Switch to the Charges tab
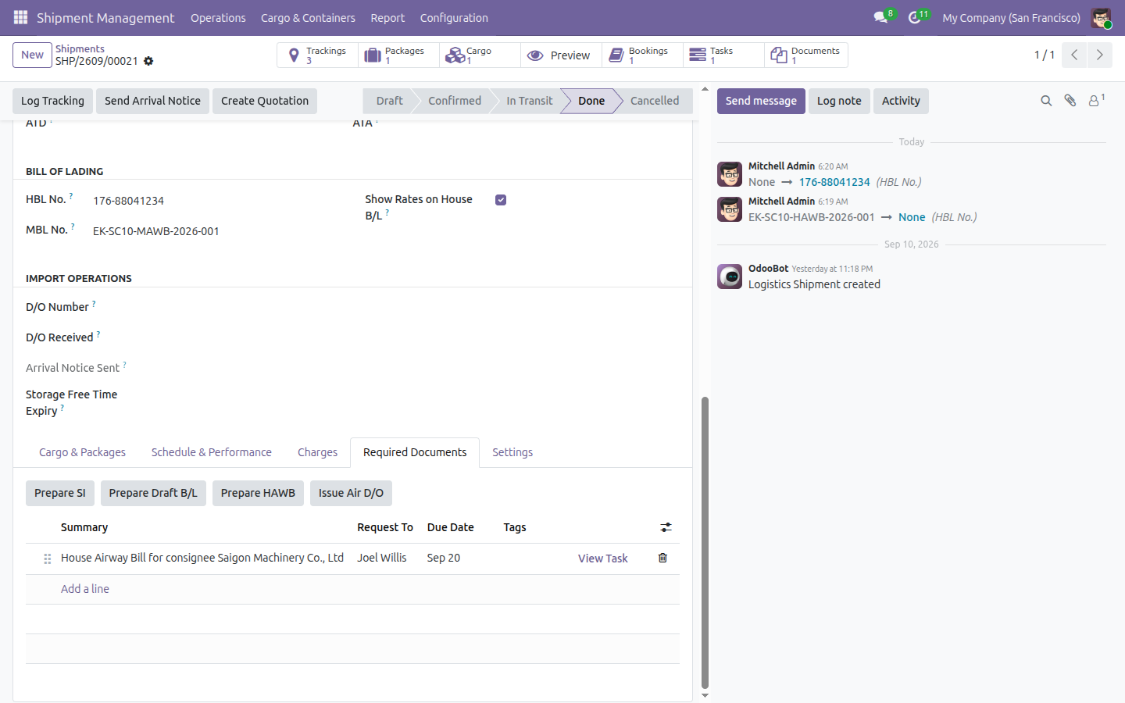The width and height of the screenshot is (1125, 703). coord(317,452)
